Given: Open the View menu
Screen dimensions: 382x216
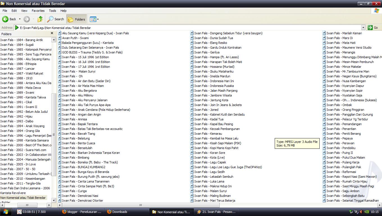Looking at the screenshot, I should [24, 11].
